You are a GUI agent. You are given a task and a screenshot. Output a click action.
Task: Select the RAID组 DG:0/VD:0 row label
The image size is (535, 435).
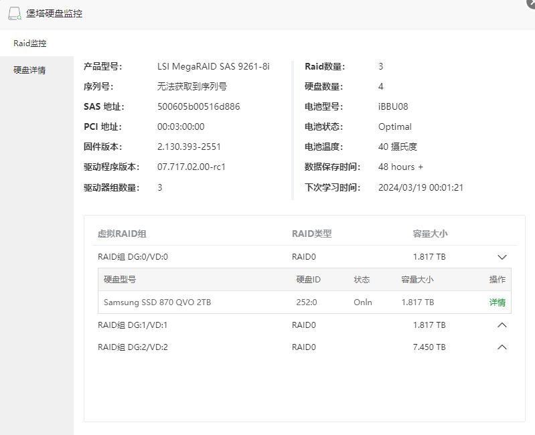(x=133, y=257)
